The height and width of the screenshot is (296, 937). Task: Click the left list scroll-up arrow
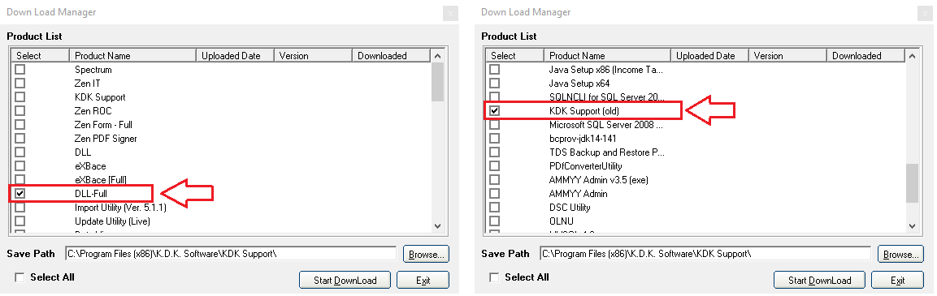point(437,56)
